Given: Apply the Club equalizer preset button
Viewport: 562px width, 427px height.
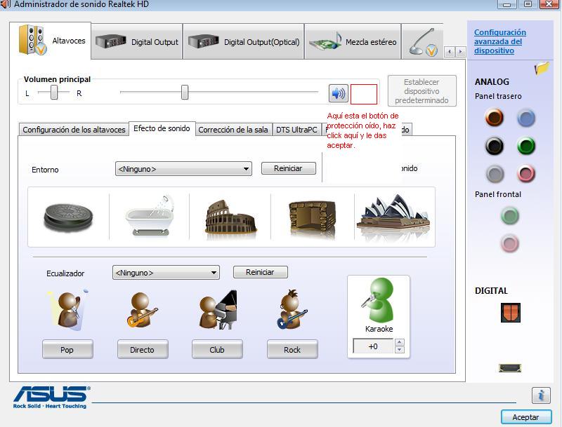Looking at the screenshot, I should (x=217, y=349).
